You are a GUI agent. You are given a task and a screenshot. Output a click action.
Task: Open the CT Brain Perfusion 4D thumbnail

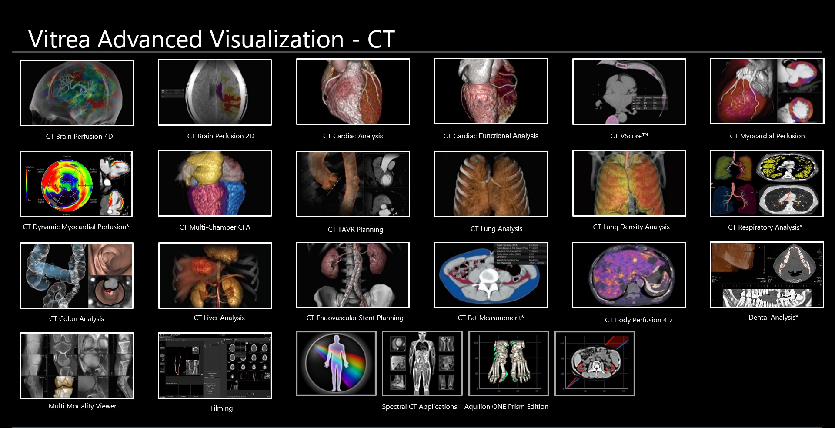(x=77, y=93)
